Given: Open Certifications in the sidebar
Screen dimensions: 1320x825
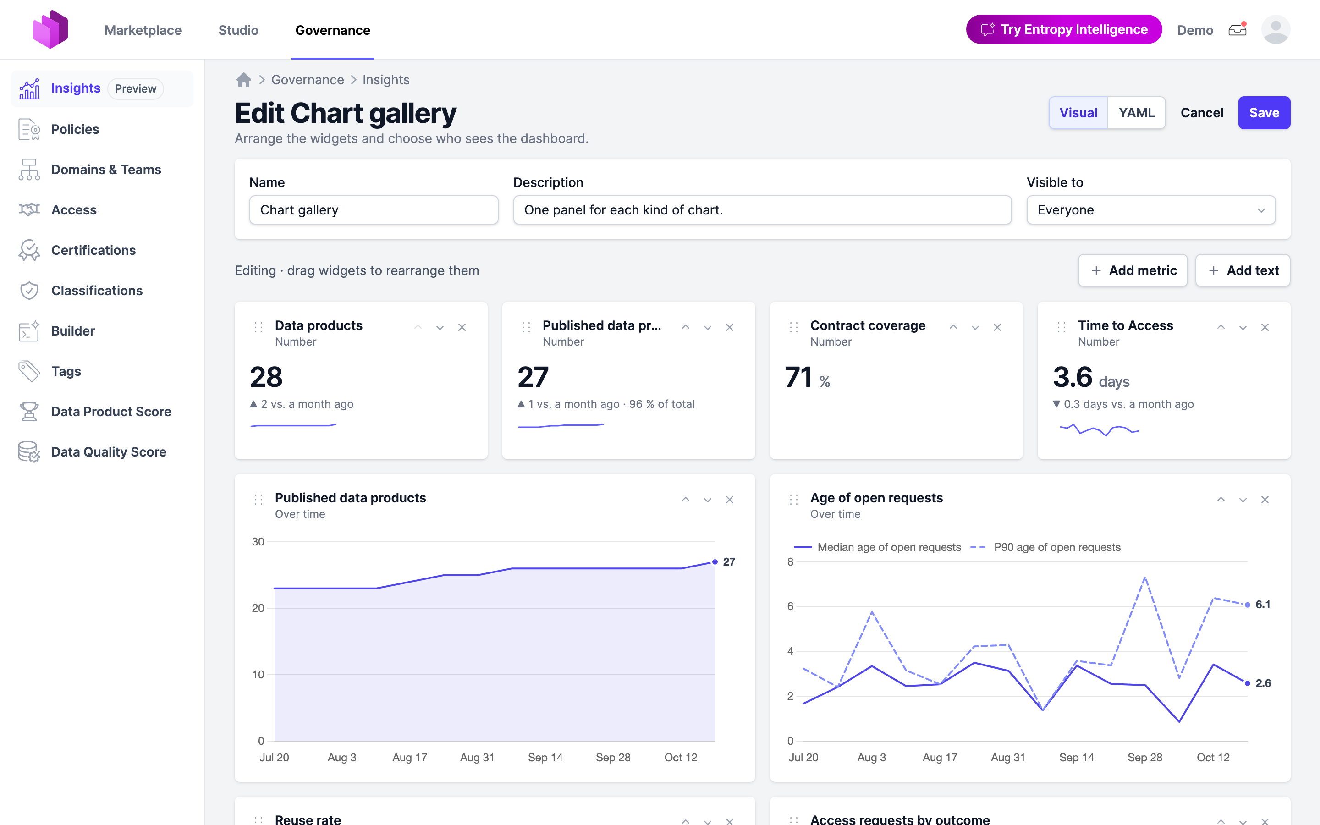Looking at the screenshot, I should pyautogui.click(x=102, y=250).
